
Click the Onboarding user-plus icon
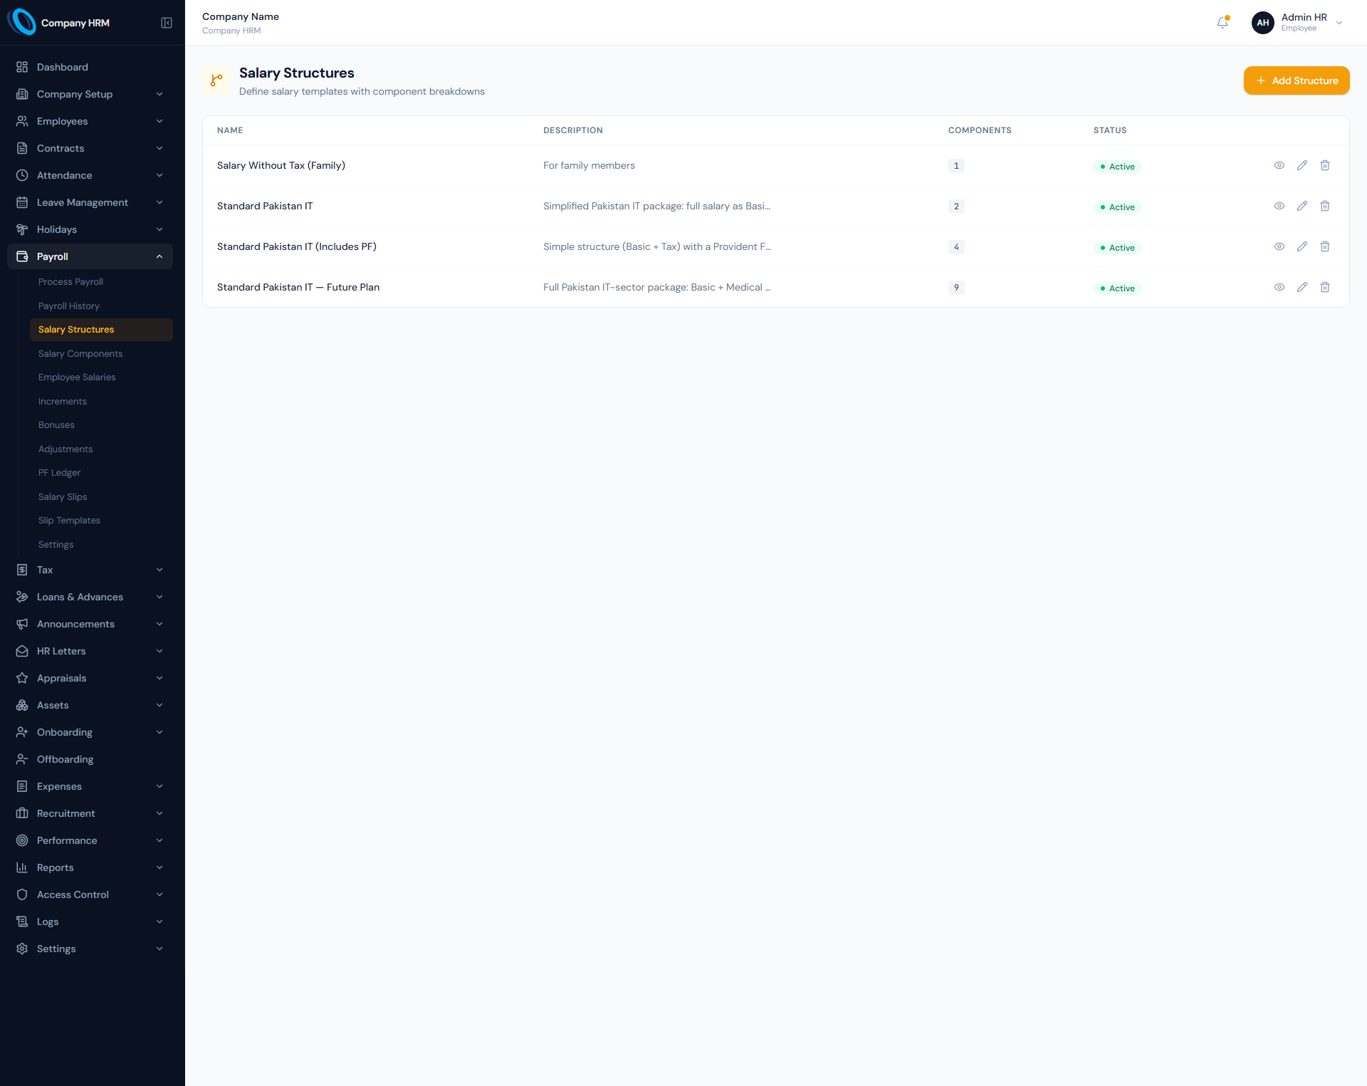(x=22, y=732)
